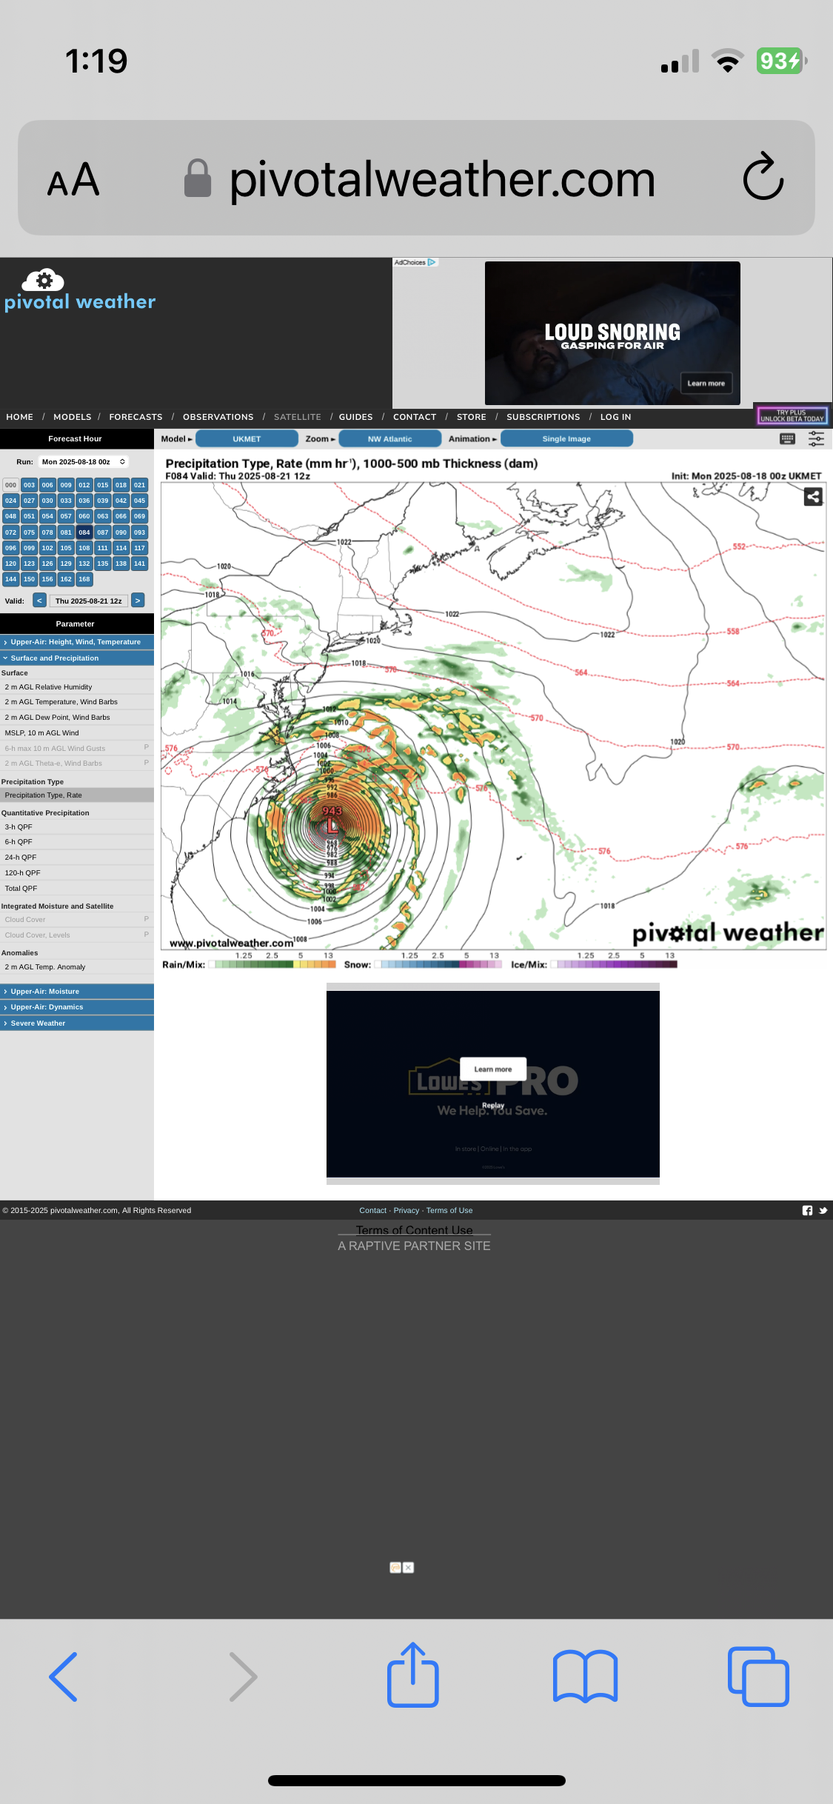Open the keyboard shortcuts icon
833x1804 pixels.
click(788, 438)
